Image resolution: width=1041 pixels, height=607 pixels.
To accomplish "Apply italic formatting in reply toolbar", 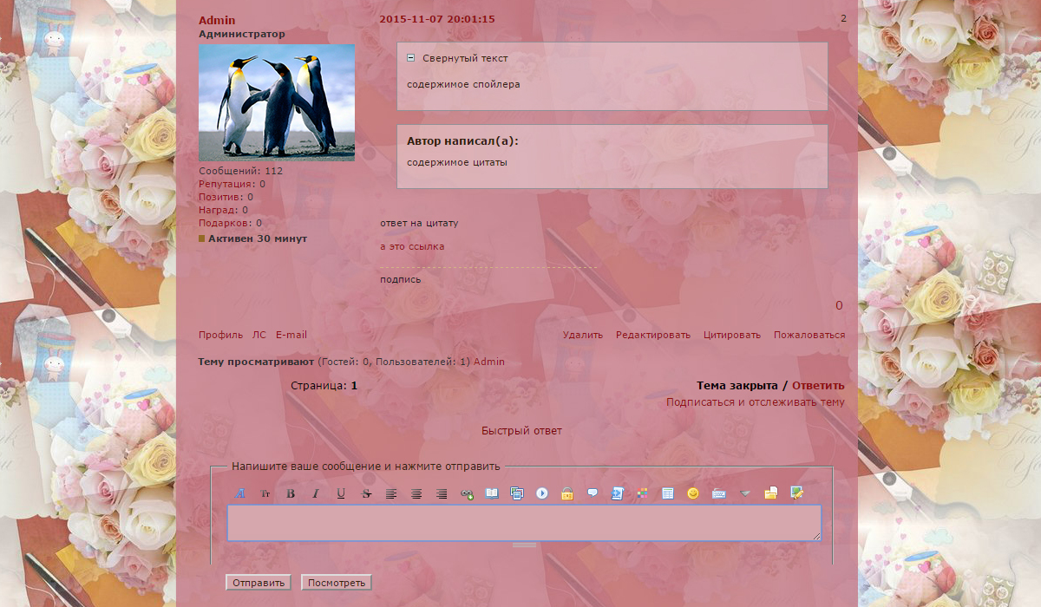I will [x=316, y=493].
